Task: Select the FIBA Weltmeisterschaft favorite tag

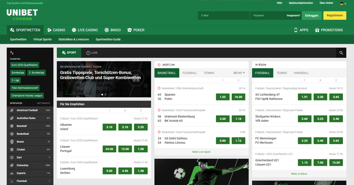Action: coord(25,88)
